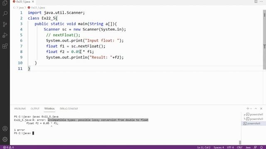The width and height of the screenshot is (266, 149).
Task: Close the Ex22_5.java editor tab
Action: coord(33,2)
